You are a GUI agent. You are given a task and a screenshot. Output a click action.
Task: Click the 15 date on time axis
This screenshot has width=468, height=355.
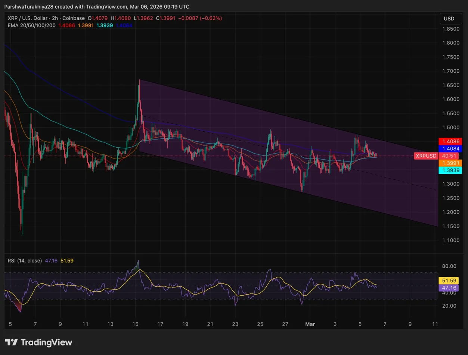click(x=136, y=324)
